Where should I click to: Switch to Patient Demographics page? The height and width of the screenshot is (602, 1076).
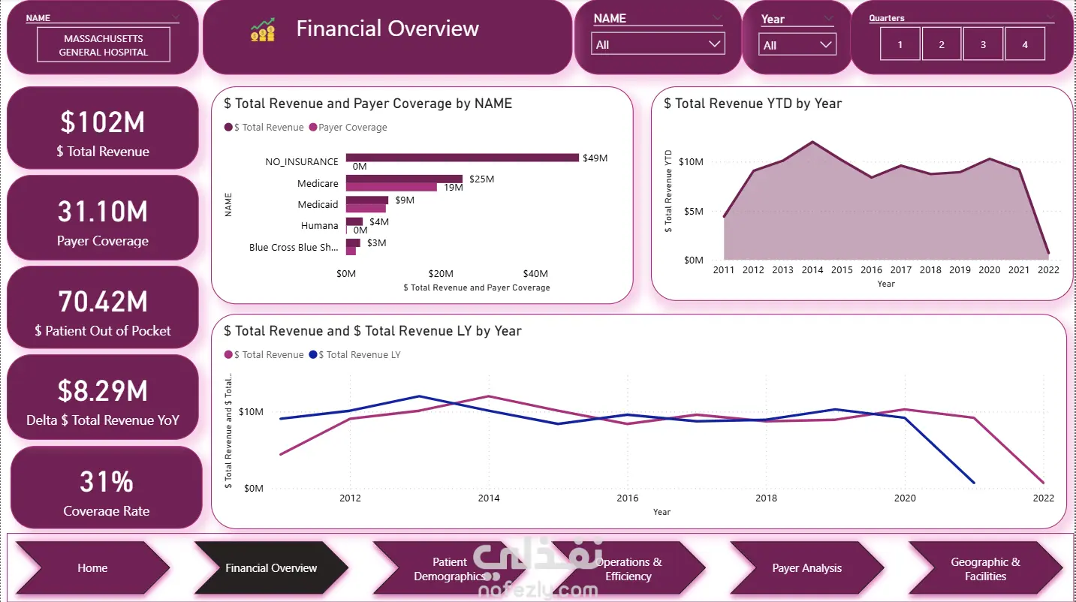[x=450, y=568]
